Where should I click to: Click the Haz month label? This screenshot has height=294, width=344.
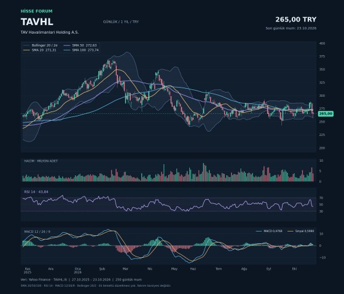193,269
